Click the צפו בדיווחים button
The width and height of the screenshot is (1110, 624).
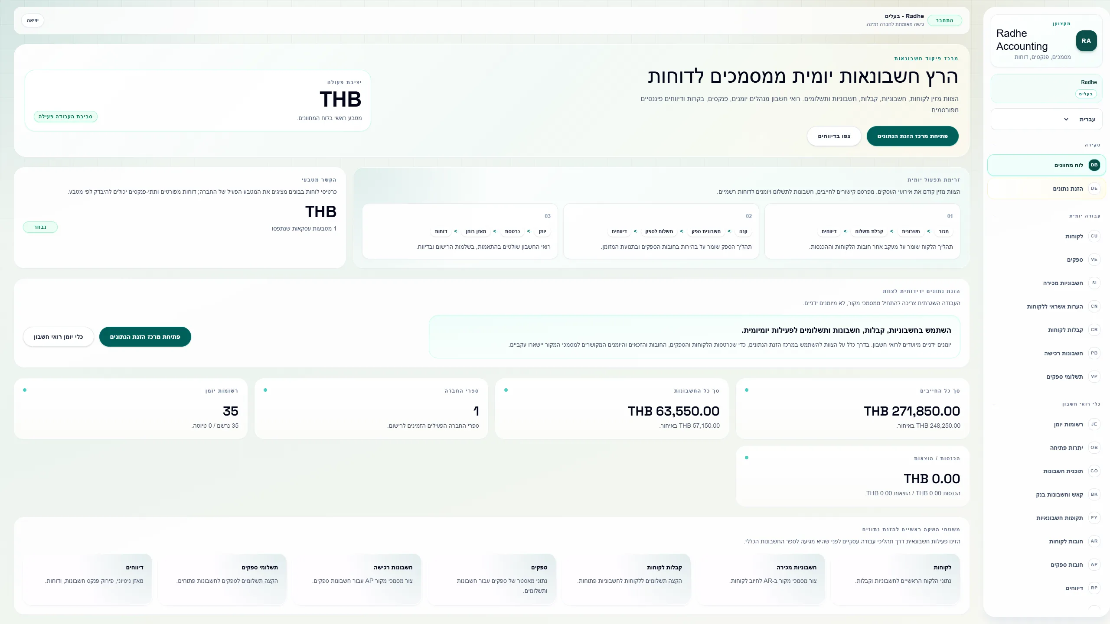pyautogui.click(x=834, y=136)
